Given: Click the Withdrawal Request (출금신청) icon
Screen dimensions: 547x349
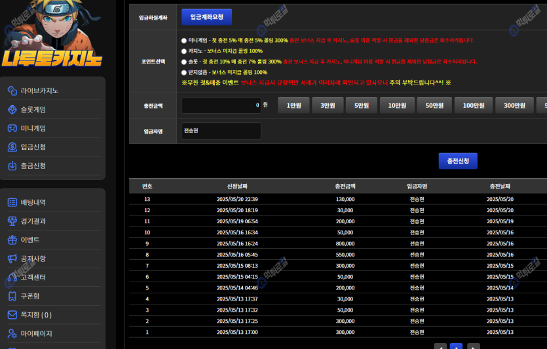Looking at the screenshot, I should [12, 166].
